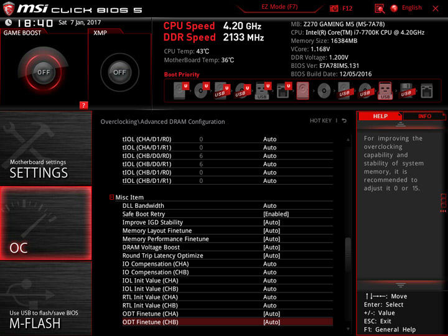The image size is (448, 336).
Task: Click the floppy USB boot device icon
Action: pyautogui.click(x=406, y=91)
